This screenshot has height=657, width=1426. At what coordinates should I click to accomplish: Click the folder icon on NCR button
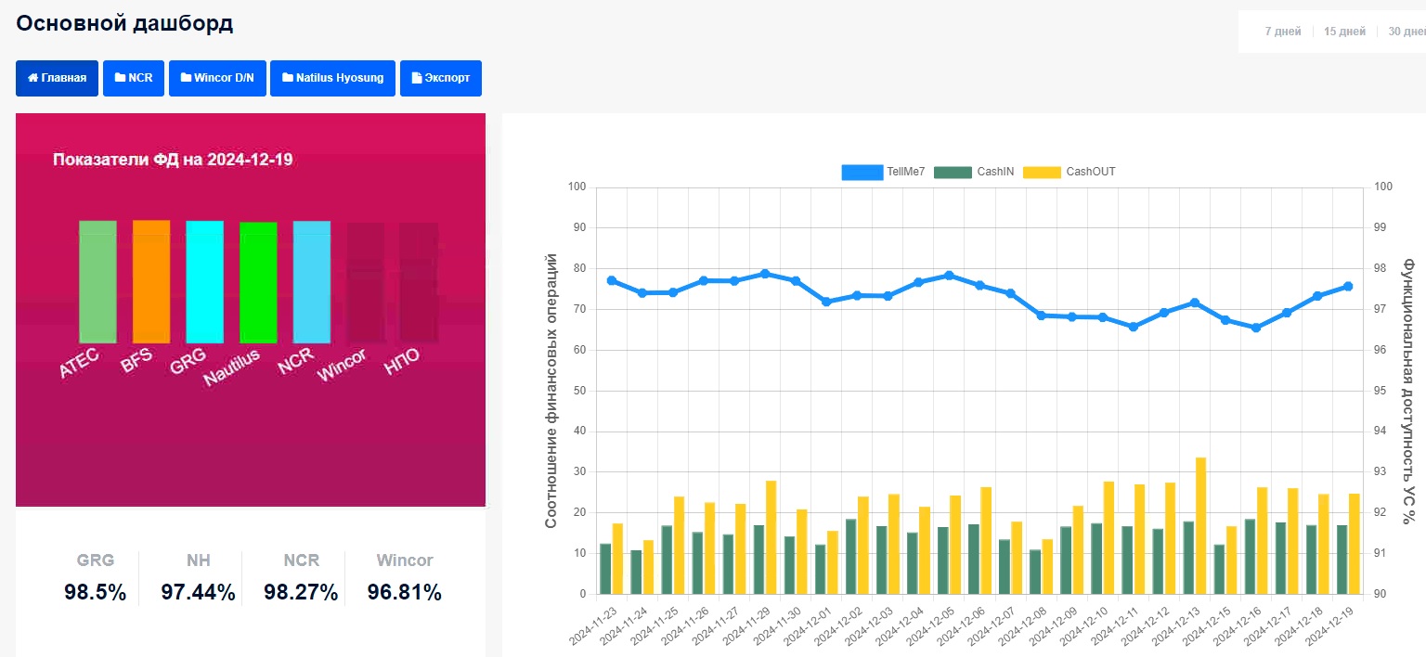pos(120,79)
